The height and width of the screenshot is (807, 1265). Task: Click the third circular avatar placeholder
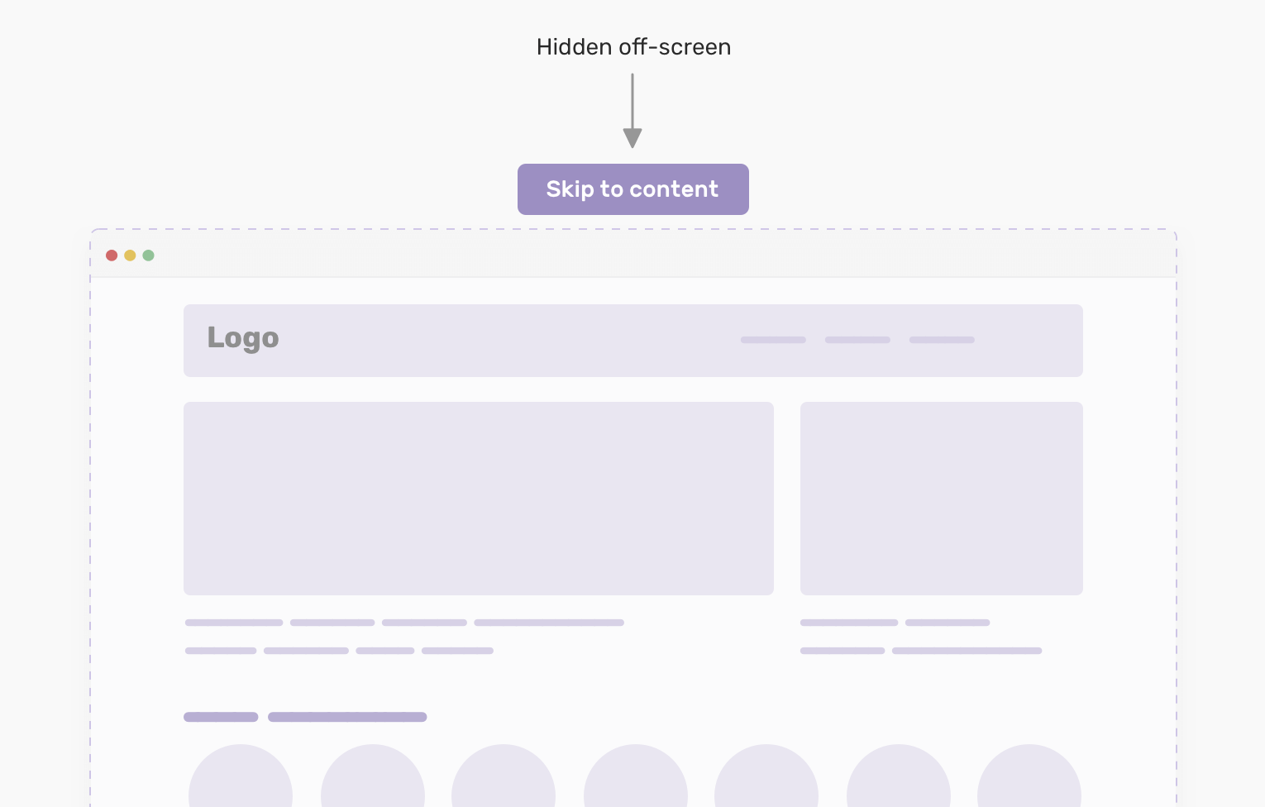pyautogui.click(x=504, y=776)
